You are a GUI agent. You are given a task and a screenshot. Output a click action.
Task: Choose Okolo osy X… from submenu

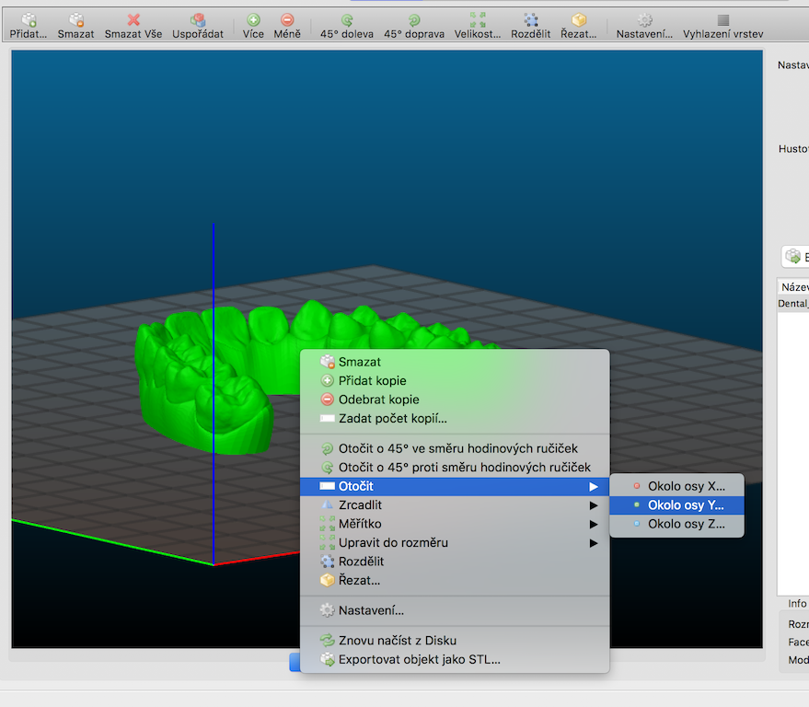[685, 486]
